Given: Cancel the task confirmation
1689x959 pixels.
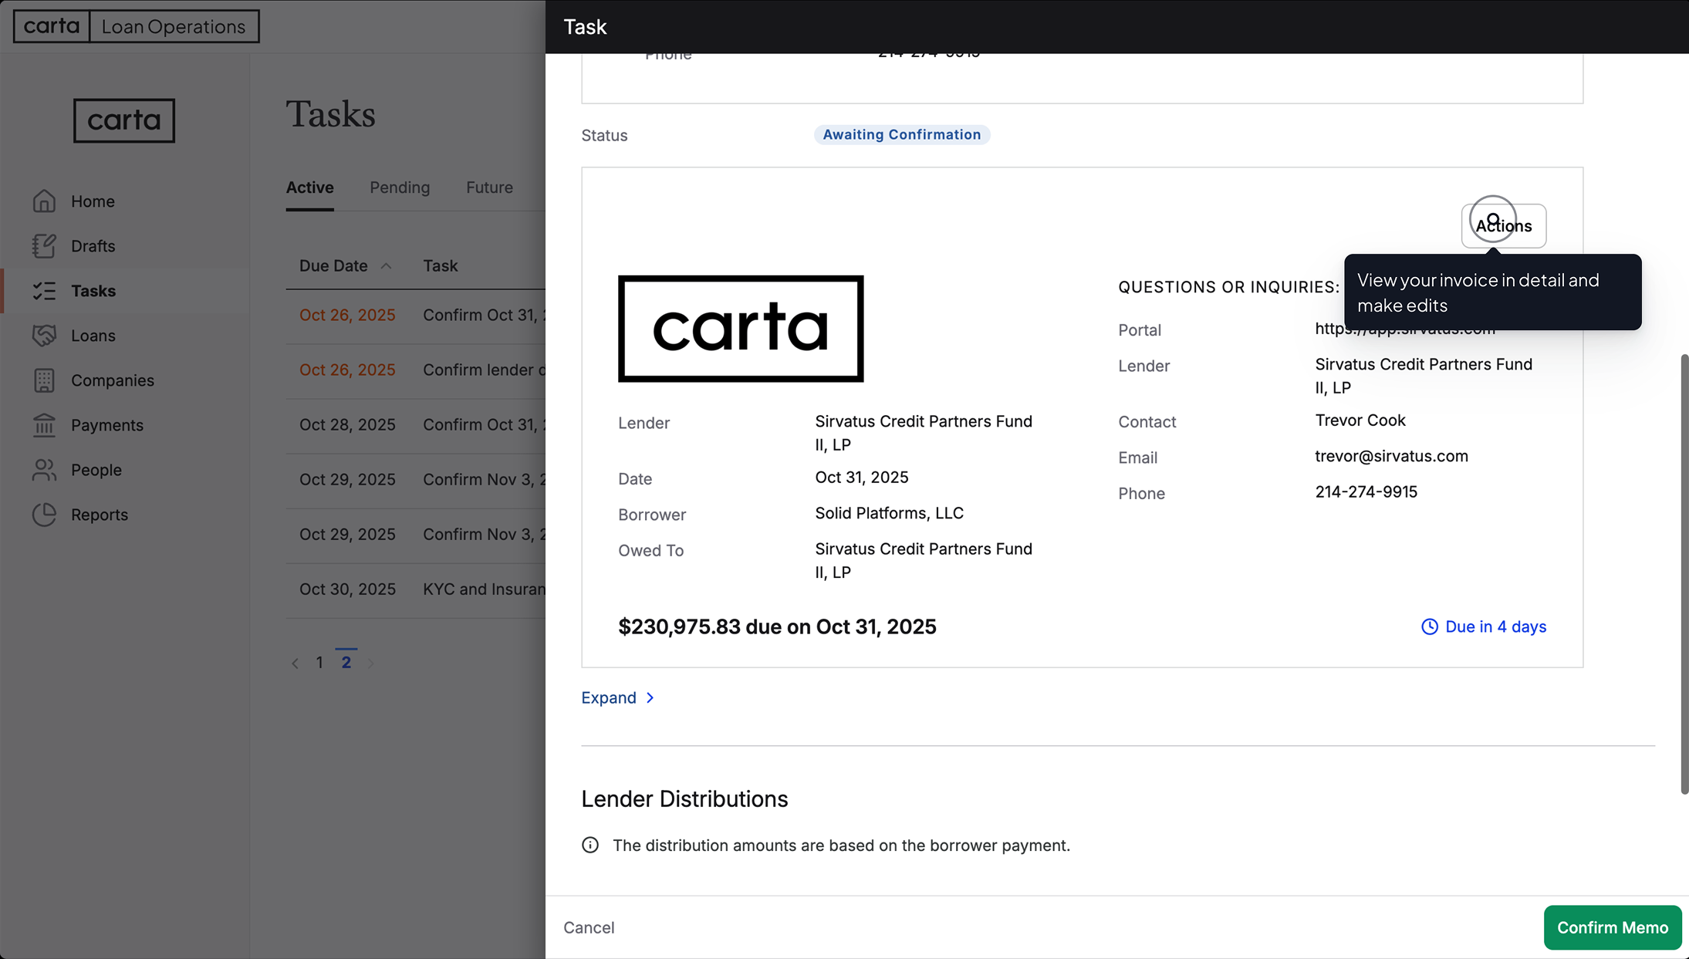Looking at the screenshot, I should click(x=588, y=927).
